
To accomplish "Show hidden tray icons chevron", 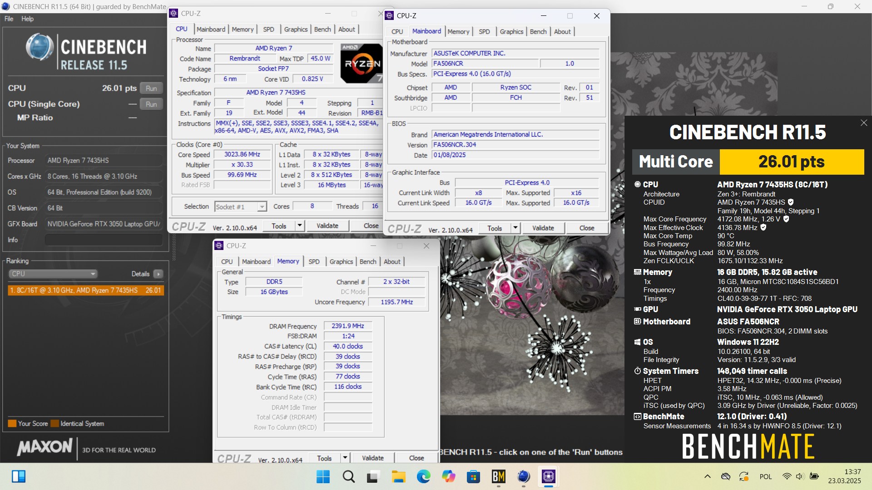I will [707, 476].
